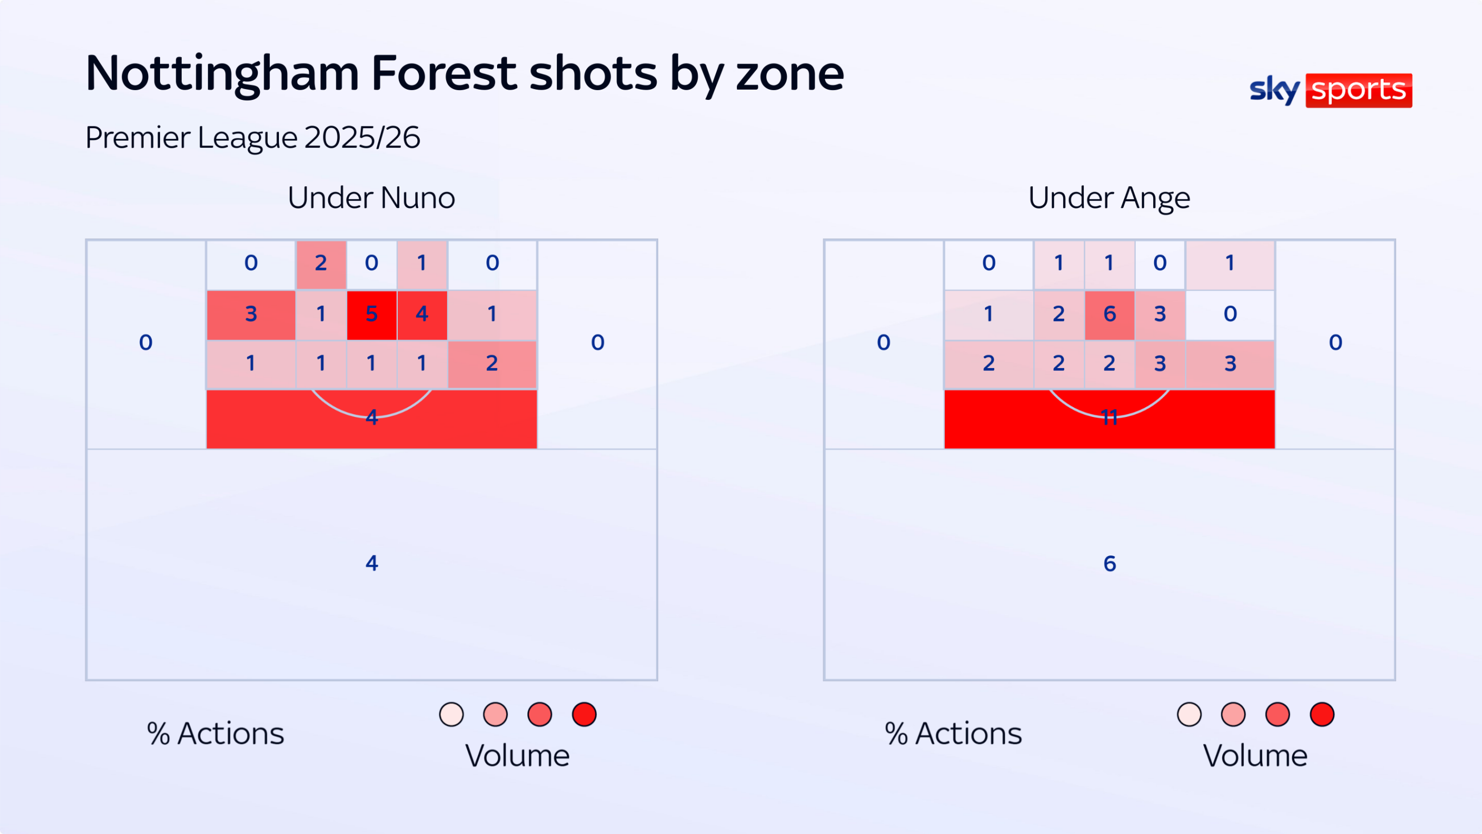The image size is (1482, 834).
Task: Select the 11-shot zone under Ange
Action: (1109, 419)
